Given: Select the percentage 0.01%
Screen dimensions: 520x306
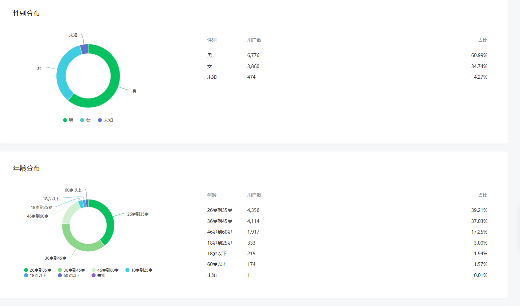Looking at the screenshot, I should [481, 275].
